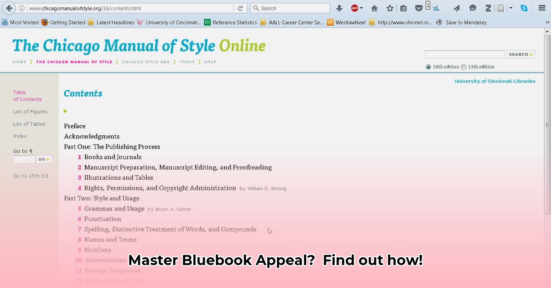Open the Most Visited bookmark

pyautogui.click(x=20, y=22)
